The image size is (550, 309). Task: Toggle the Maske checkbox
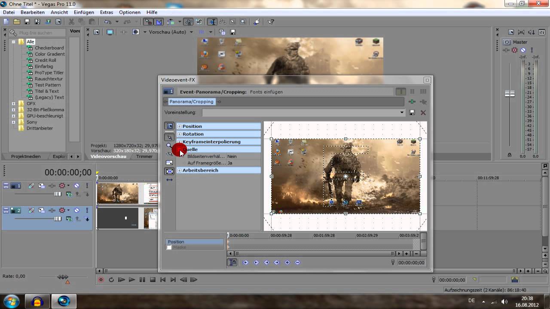click(169, 248)
